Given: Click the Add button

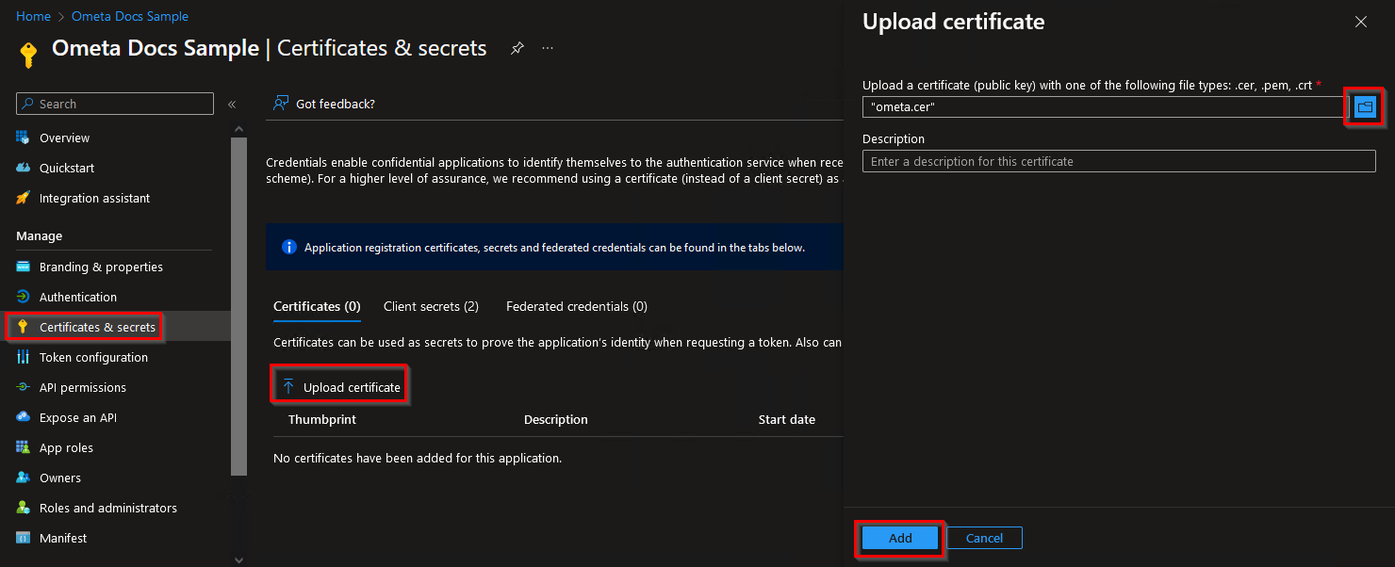Looking at the screenshot, I should (900, 538).
